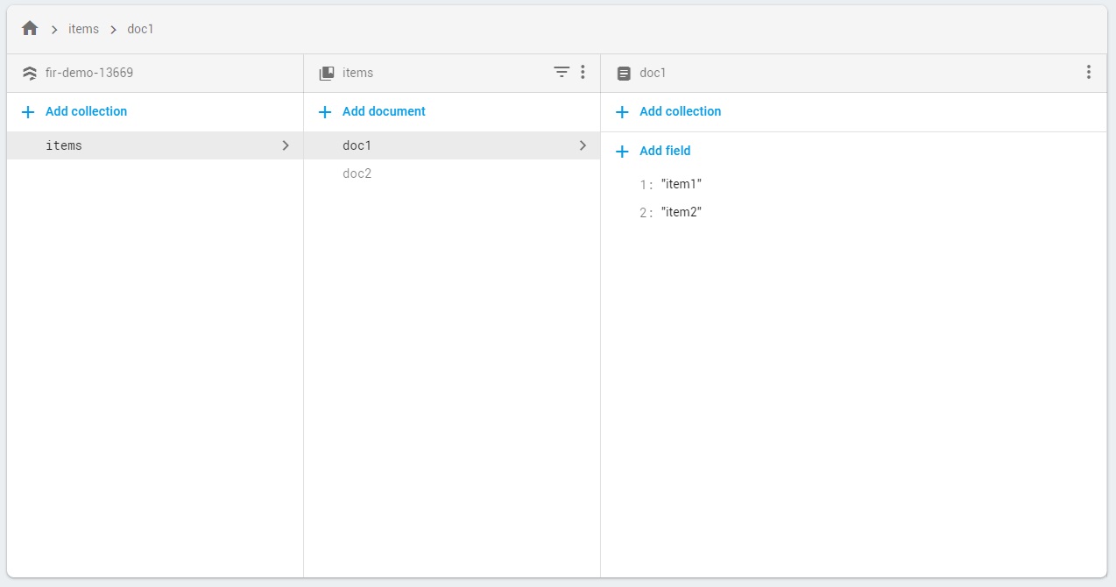Expand the items collection using its chevron

(286, 145)
